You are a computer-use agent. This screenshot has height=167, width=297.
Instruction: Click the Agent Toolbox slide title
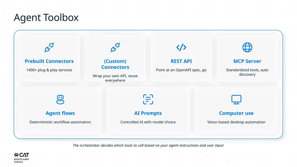click(x=46, y=18)
